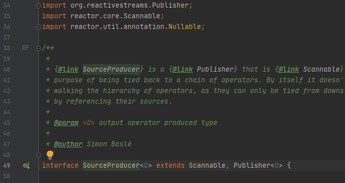Click Scannable reference in Javadoc line 40
This screenshot has width=345, height=183.
(x=322, y=70)
